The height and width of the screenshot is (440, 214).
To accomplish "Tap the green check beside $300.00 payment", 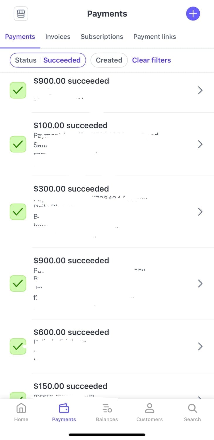I will click(x=18, y=211).
